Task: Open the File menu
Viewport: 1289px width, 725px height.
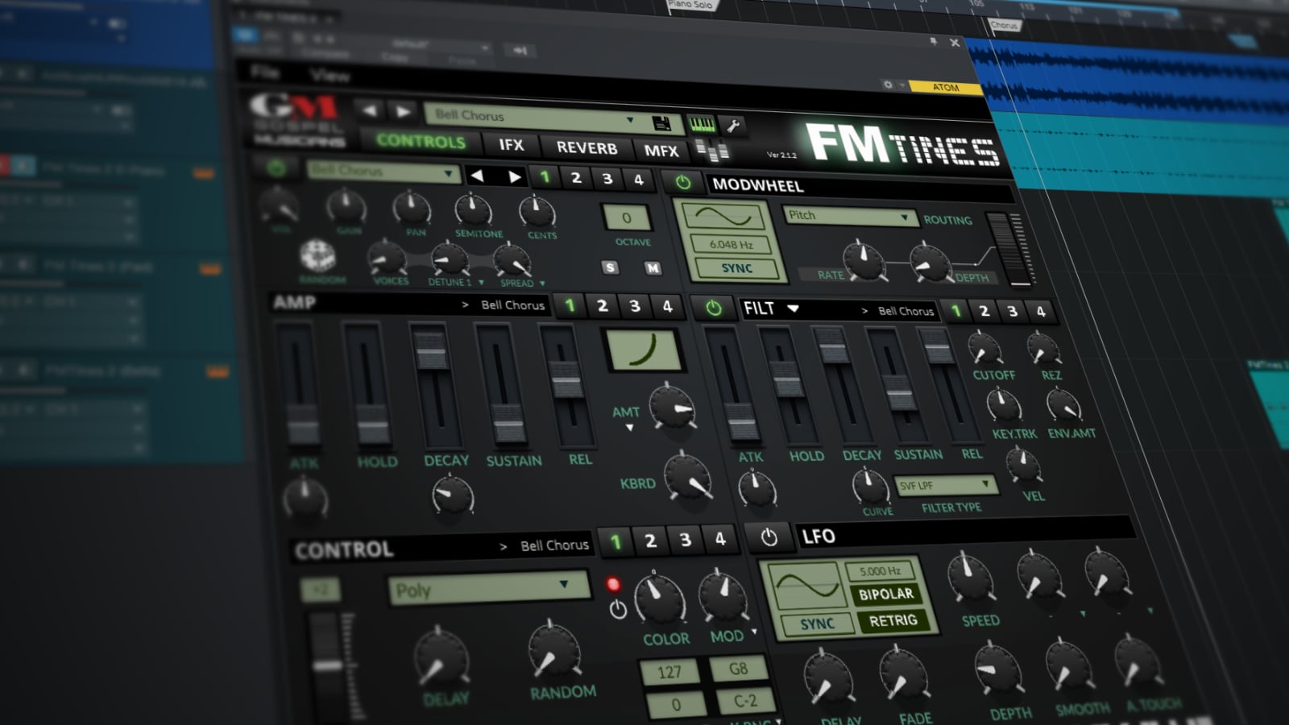Action: point(264,72)
